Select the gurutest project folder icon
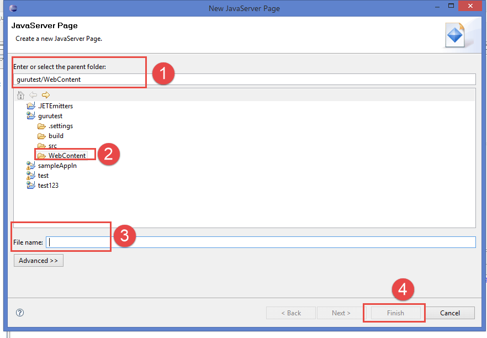Screen dimensions: 487x338 (x=31, y=116)
